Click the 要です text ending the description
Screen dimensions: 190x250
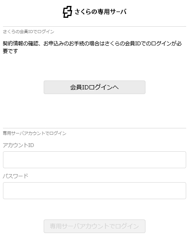[x=10, y=51]
